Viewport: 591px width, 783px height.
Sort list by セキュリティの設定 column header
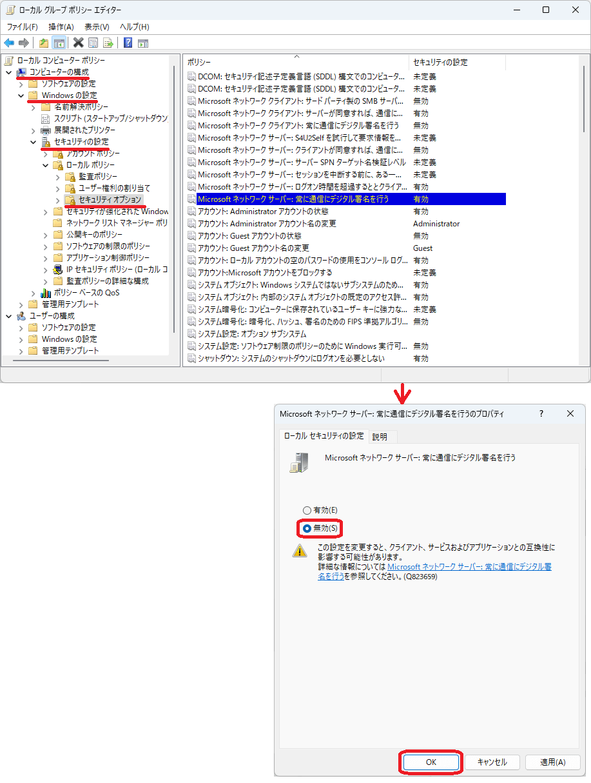(x=440, y=63)
